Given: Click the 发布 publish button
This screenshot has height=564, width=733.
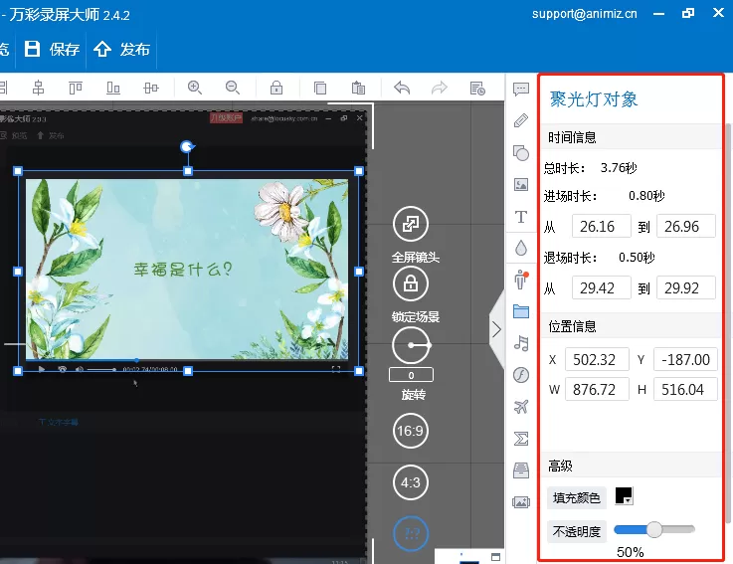Looking at the screenshot, I should [121, 49].
